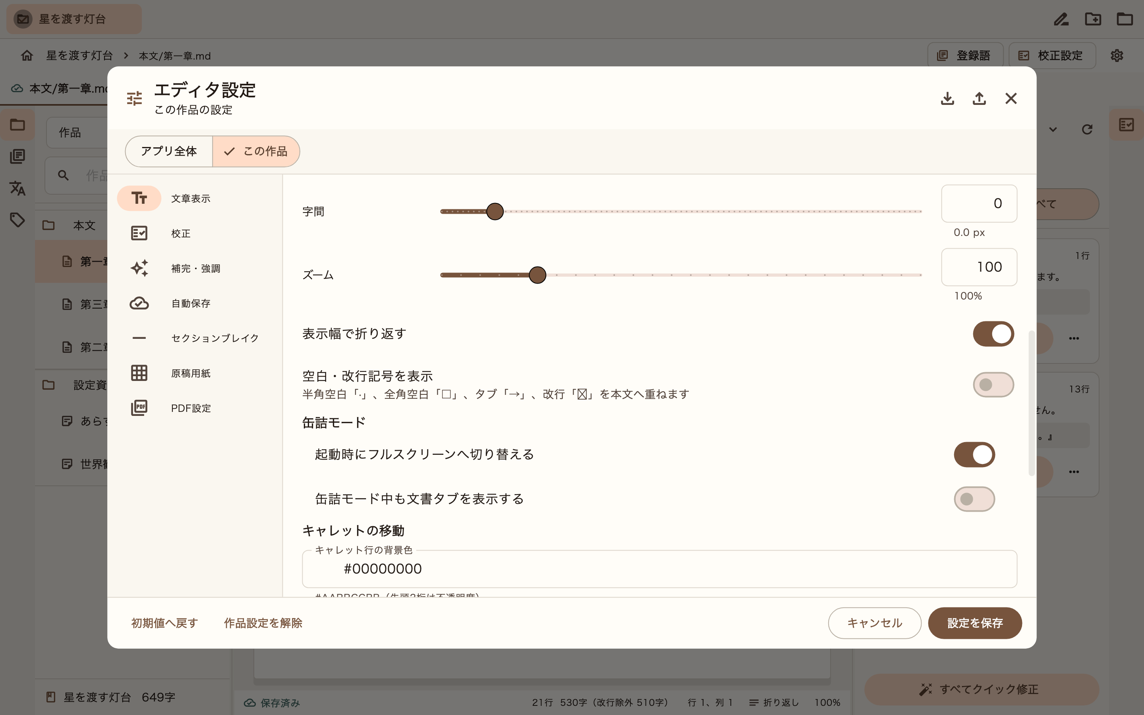Open the セクションブレイク settings category
Viewport: 1144px width, 715px height.
[195, 338]
